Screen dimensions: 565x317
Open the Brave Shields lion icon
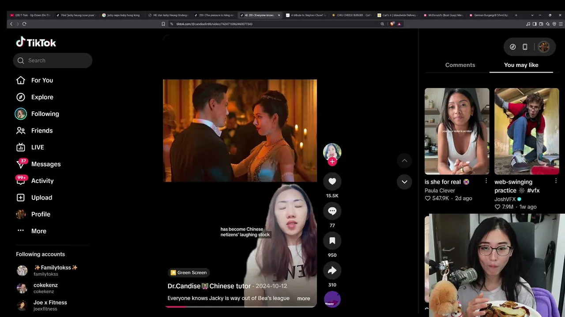tap(392, 24)
